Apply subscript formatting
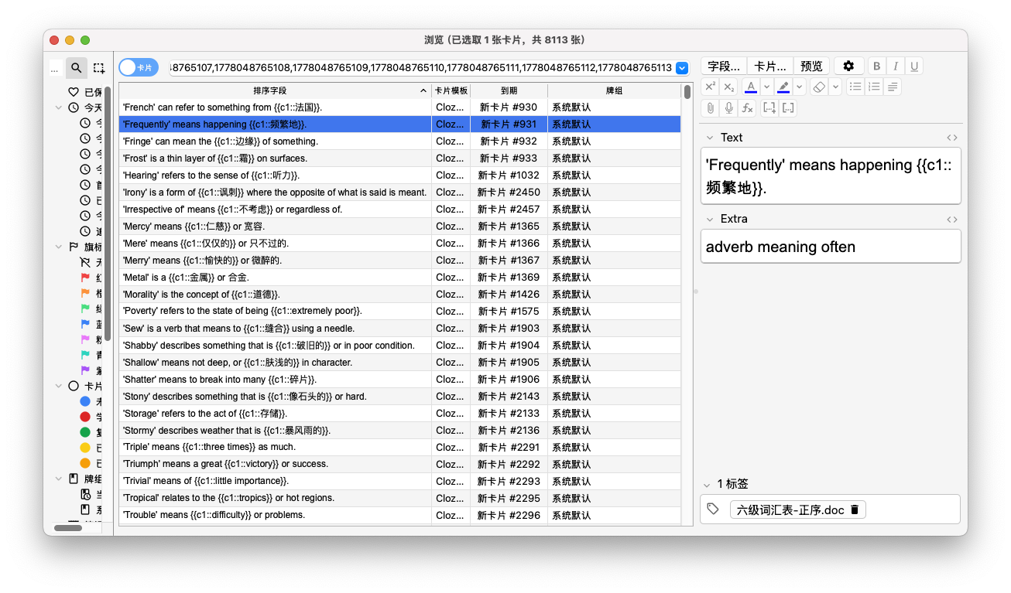The image size is (1011, 593). [x=728, y=87]
